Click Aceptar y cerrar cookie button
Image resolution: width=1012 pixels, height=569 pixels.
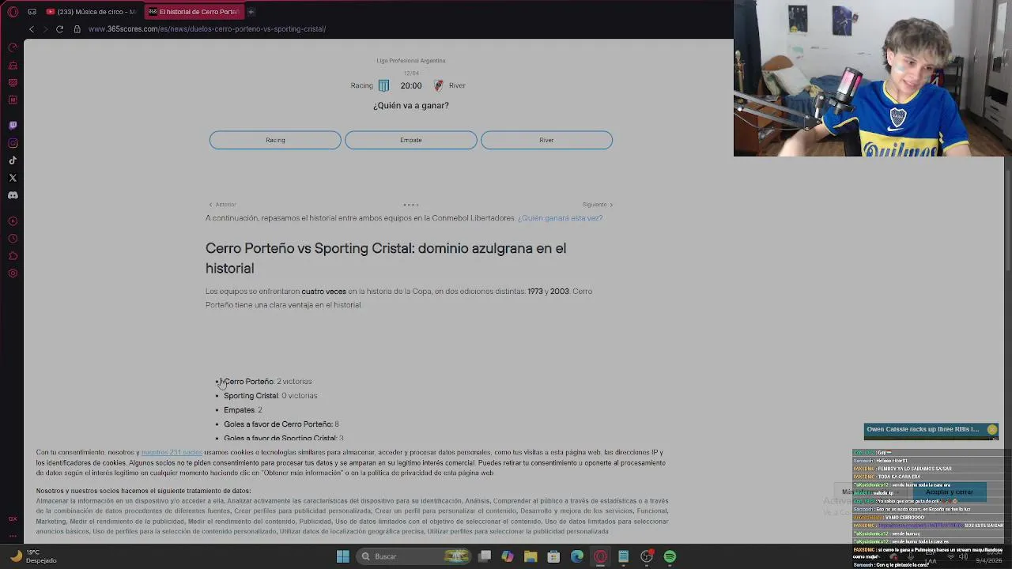click(x=949, y=492)
